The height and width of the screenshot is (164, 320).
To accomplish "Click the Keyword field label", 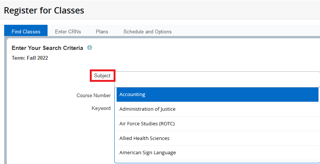I will 101,108.
